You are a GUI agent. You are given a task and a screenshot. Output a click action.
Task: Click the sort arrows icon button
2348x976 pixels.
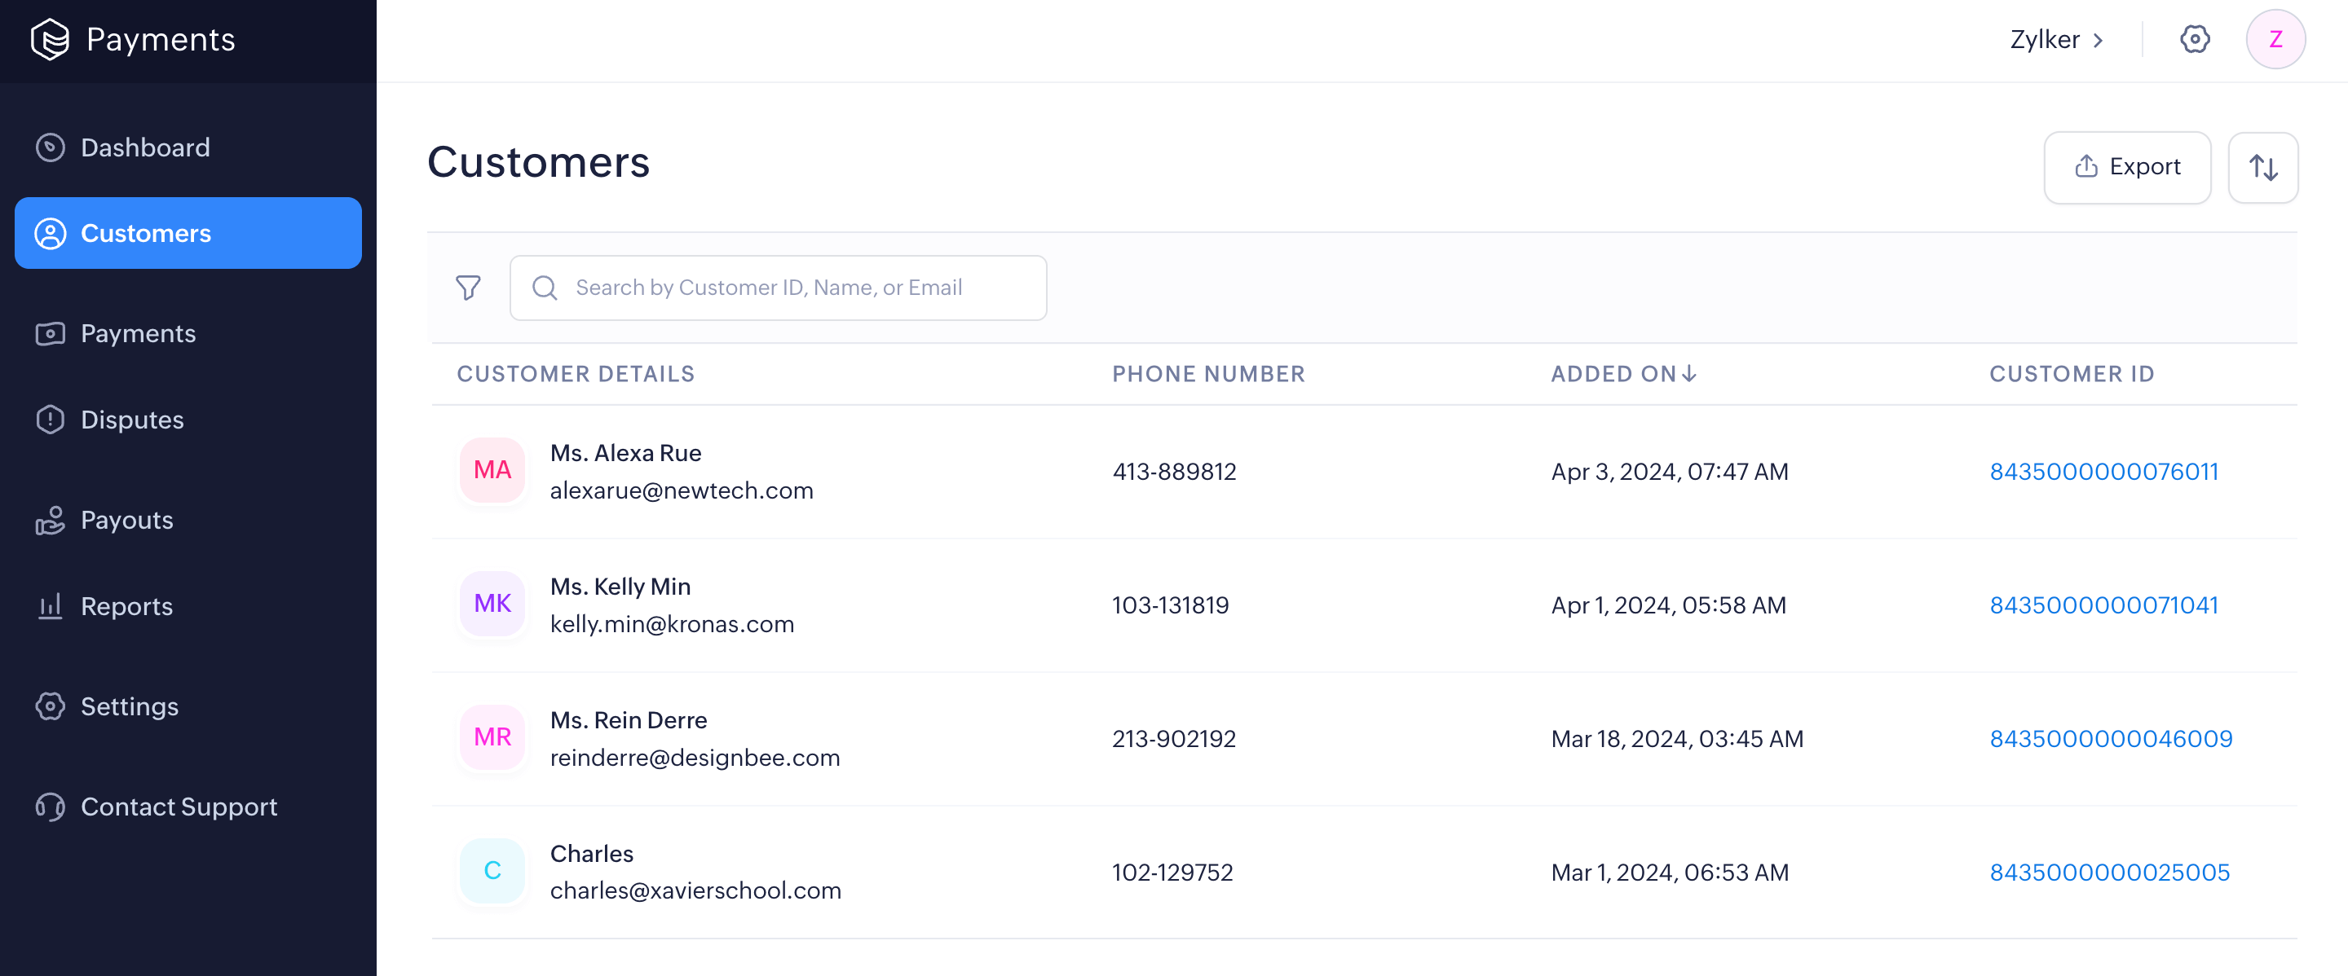[x=2262, y=168]
